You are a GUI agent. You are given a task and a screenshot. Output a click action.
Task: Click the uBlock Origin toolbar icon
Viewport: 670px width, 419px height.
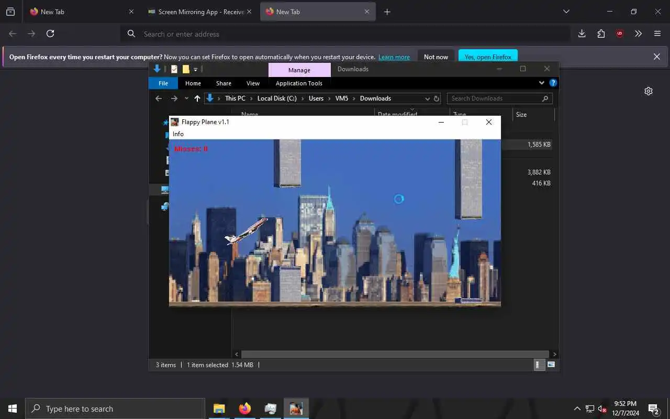coord(620,34)
